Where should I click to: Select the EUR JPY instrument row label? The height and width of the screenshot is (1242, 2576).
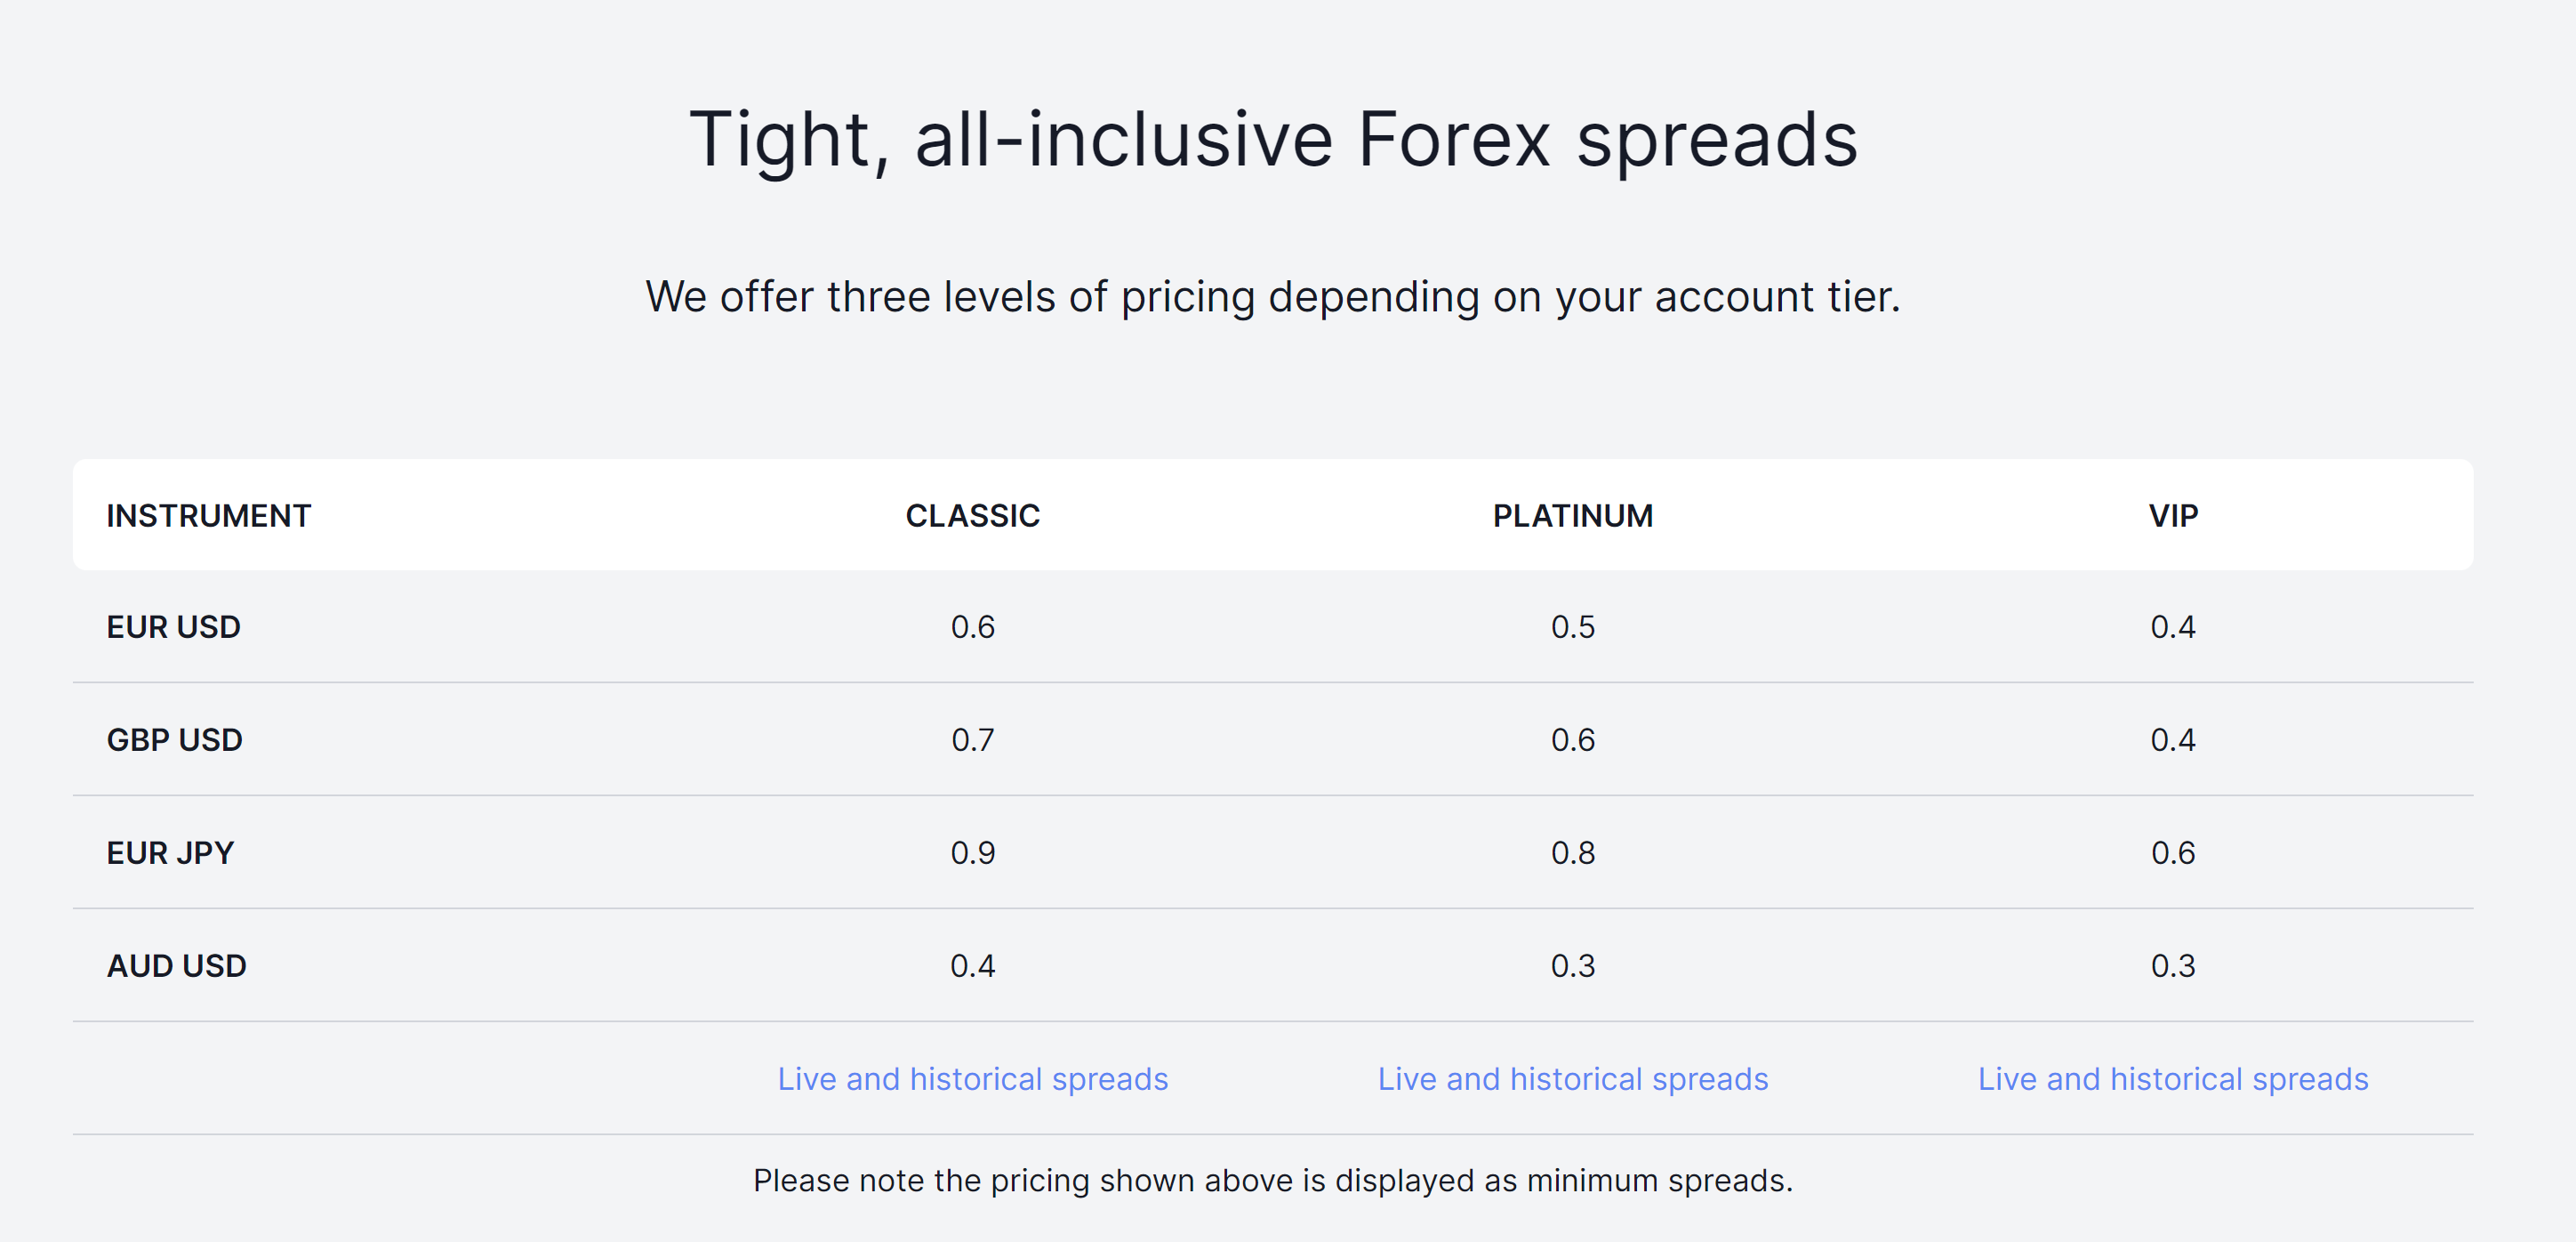click(169, 852)
